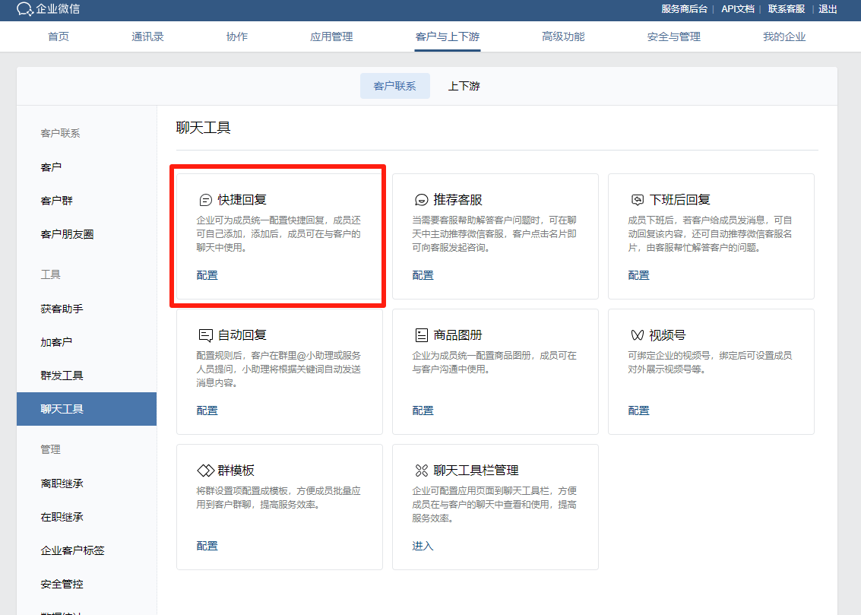861x615 pixels.
Task: Click 退出 to log out
Action: click(x=828, y=9)
